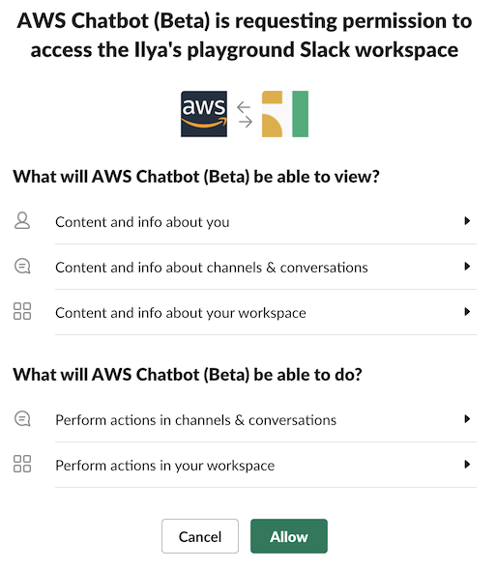Image resolution: width=496 pixels, height=569 pixels.
Task: Click the green Allow button
Action: pyautogui.click(x=289, y=536)
